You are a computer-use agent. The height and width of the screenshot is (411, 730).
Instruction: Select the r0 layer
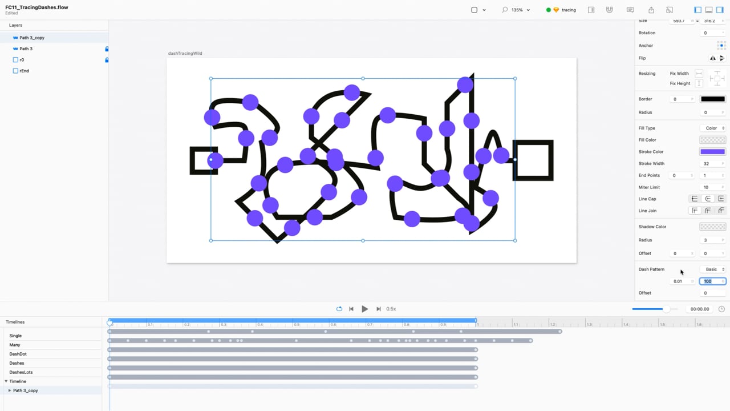click(54, 60)
